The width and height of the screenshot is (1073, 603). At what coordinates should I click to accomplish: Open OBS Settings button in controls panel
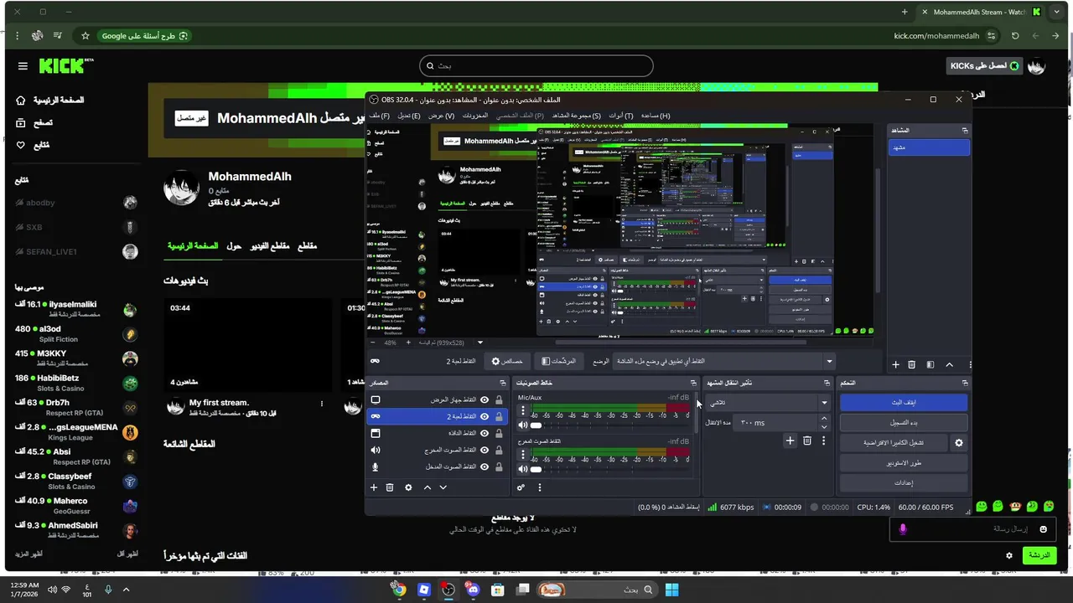904,483
